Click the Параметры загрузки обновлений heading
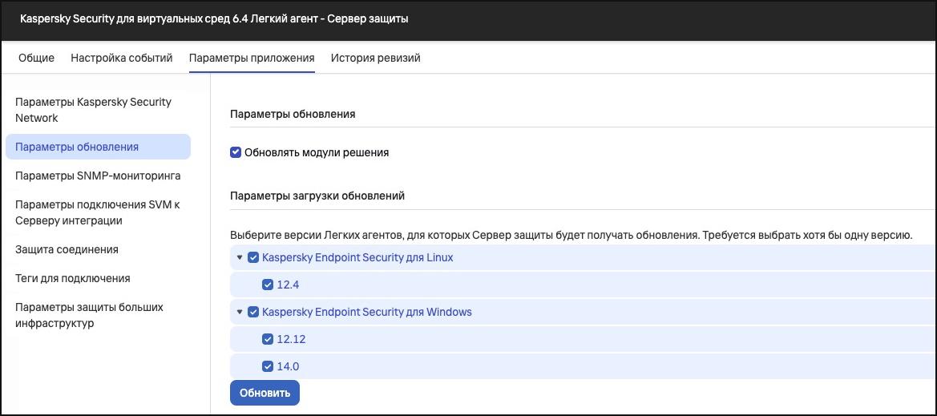937x416 pixels. tap(317, 196)
